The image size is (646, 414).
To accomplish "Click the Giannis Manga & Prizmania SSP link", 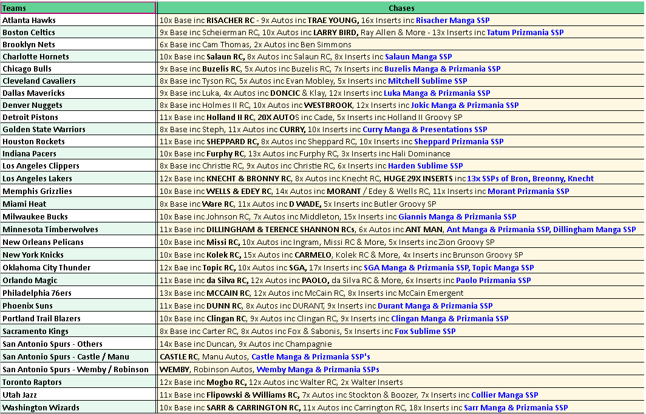I will (x=457, y=216).
